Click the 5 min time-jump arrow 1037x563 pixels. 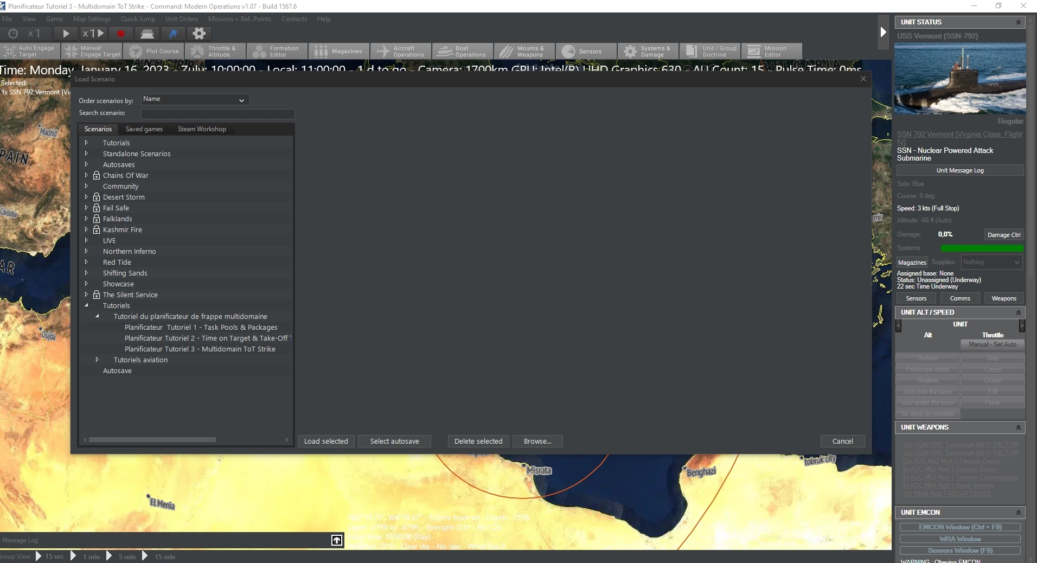point(109,556)
